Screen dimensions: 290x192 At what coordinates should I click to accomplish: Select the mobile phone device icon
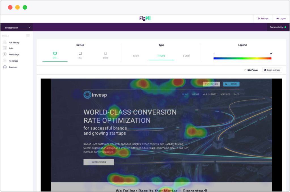coord(105,53)
